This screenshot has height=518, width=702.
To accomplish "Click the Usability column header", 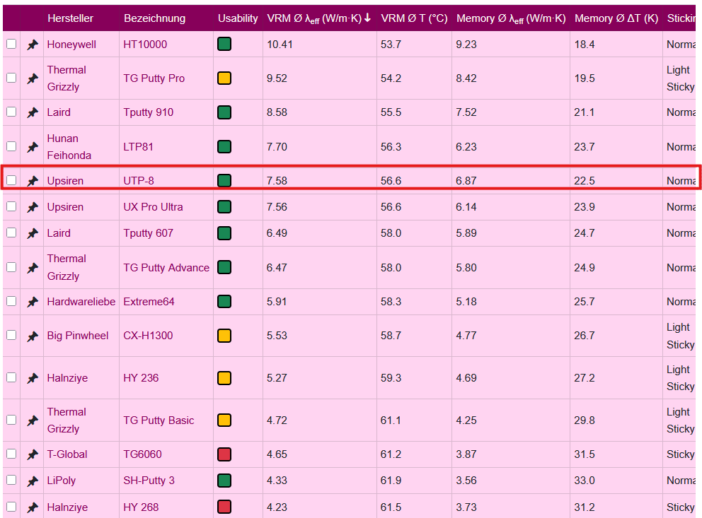I will (238, 18).
